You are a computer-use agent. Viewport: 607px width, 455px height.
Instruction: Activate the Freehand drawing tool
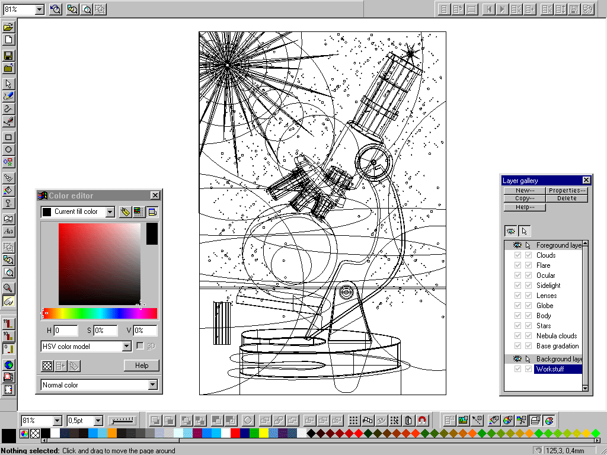click(x=8, y=97)
